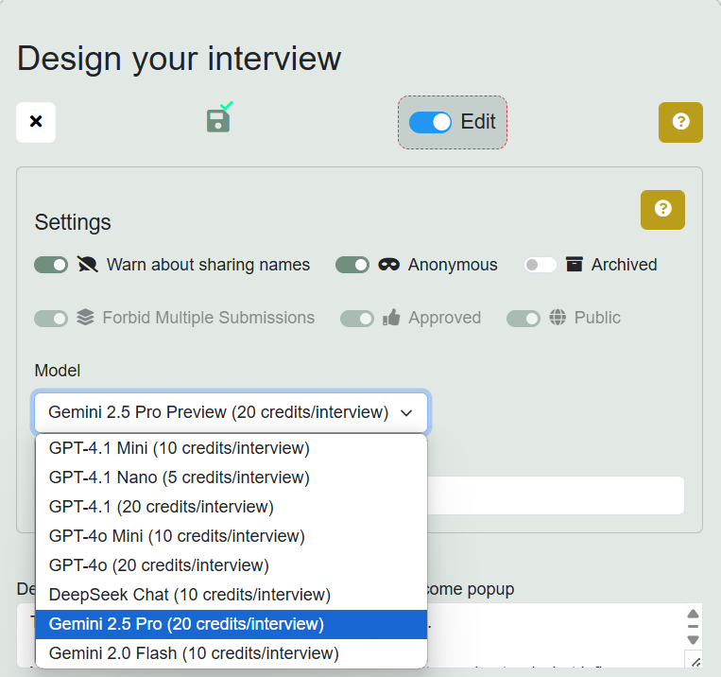The height and width of the screenshot is (677, 721).
Task: Click the Anonymous mask icon
Action: tap(388, 265)
